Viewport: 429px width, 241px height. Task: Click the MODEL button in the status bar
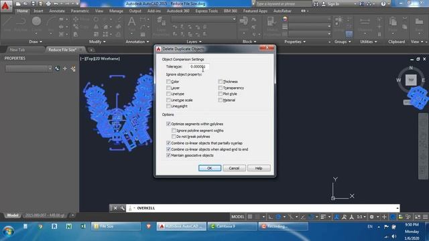238,217
